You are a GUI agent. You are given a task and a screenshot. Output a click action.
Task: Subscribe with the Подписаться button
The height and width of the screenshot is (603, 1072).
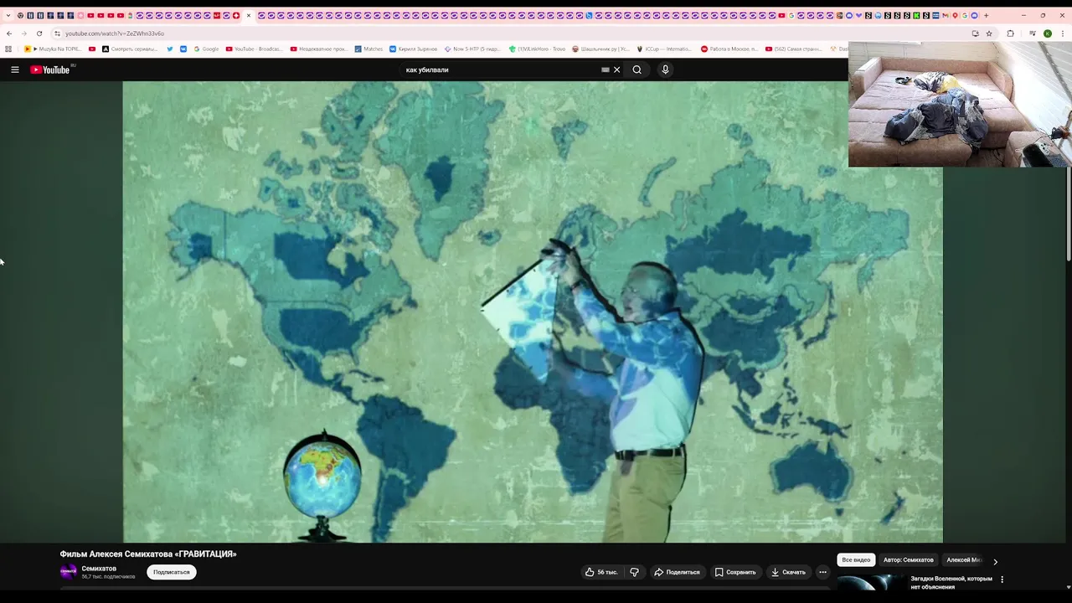(172, 572)
